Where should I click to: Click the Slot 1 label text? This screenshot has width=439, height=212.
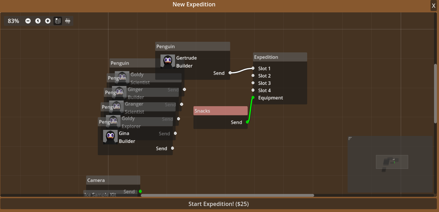pyautogui.click(x=264, y=68)
